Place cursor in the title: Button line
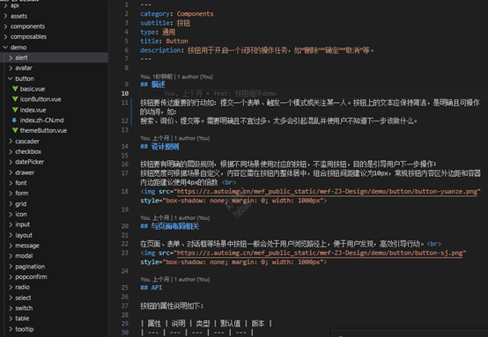Viewport: 488px width, 337px height. tap(164, 41)
